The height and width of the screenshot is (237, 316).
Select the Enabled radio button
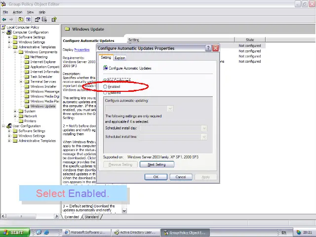(x=105, y=87)
